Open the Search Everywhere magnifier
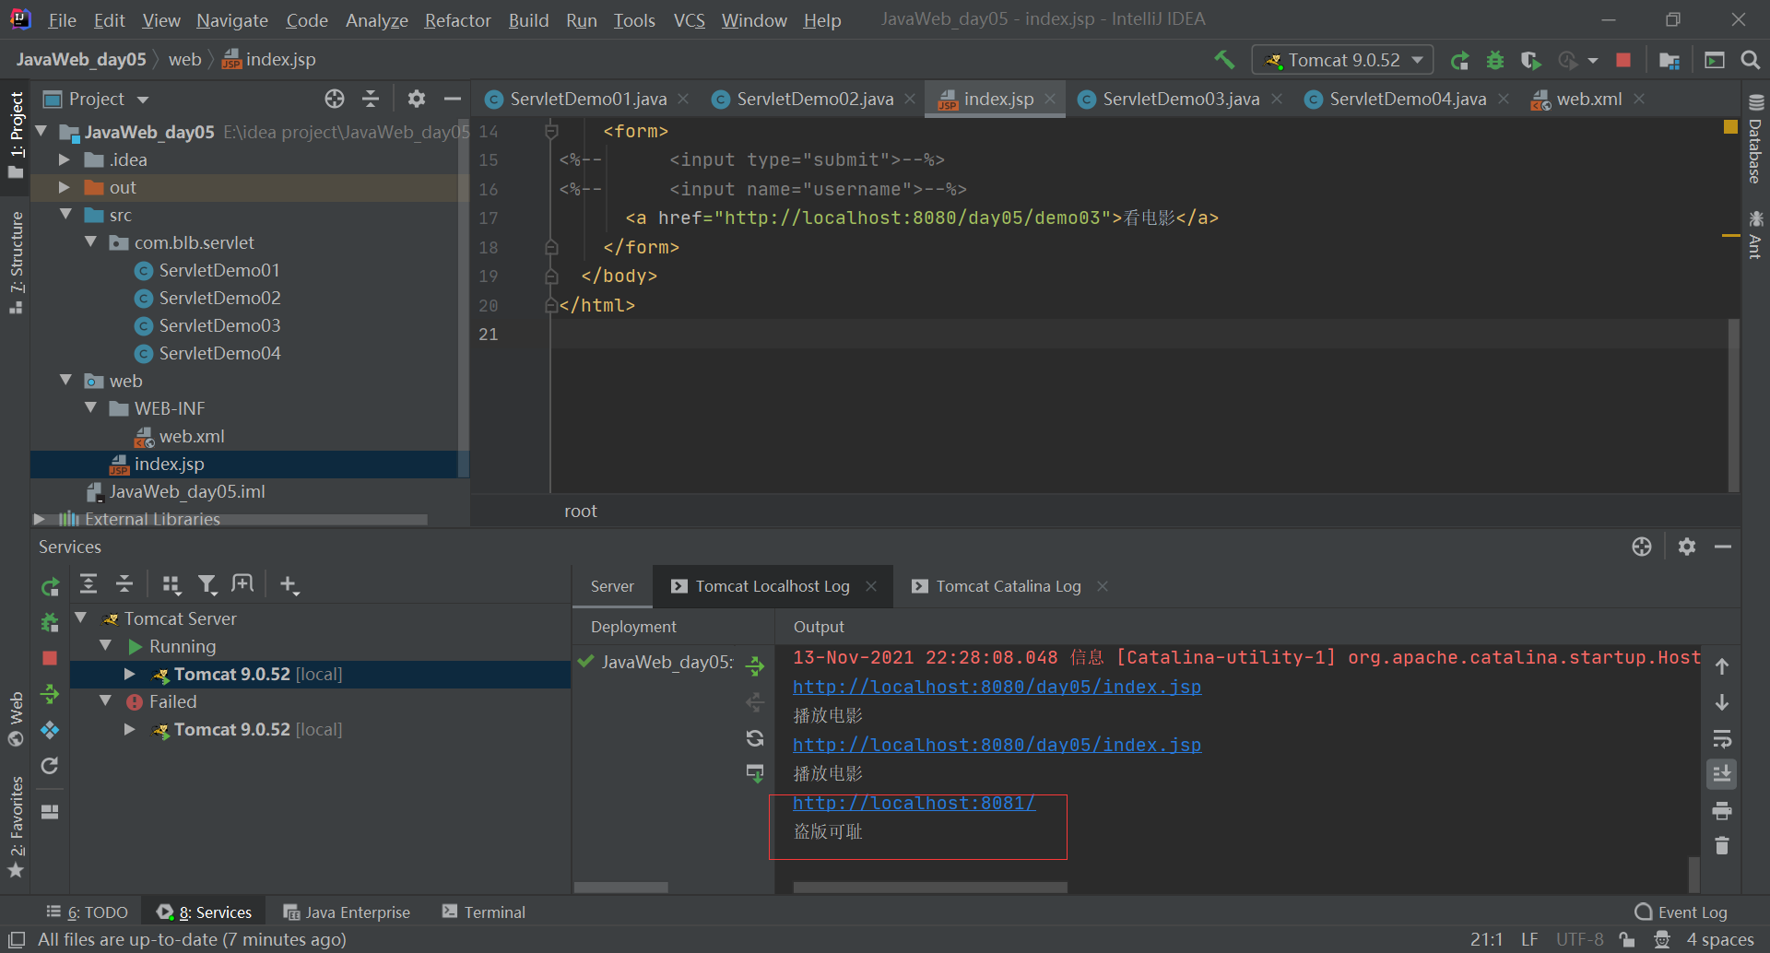This screenshot has height=953, width=1770. click(1750, 60)
